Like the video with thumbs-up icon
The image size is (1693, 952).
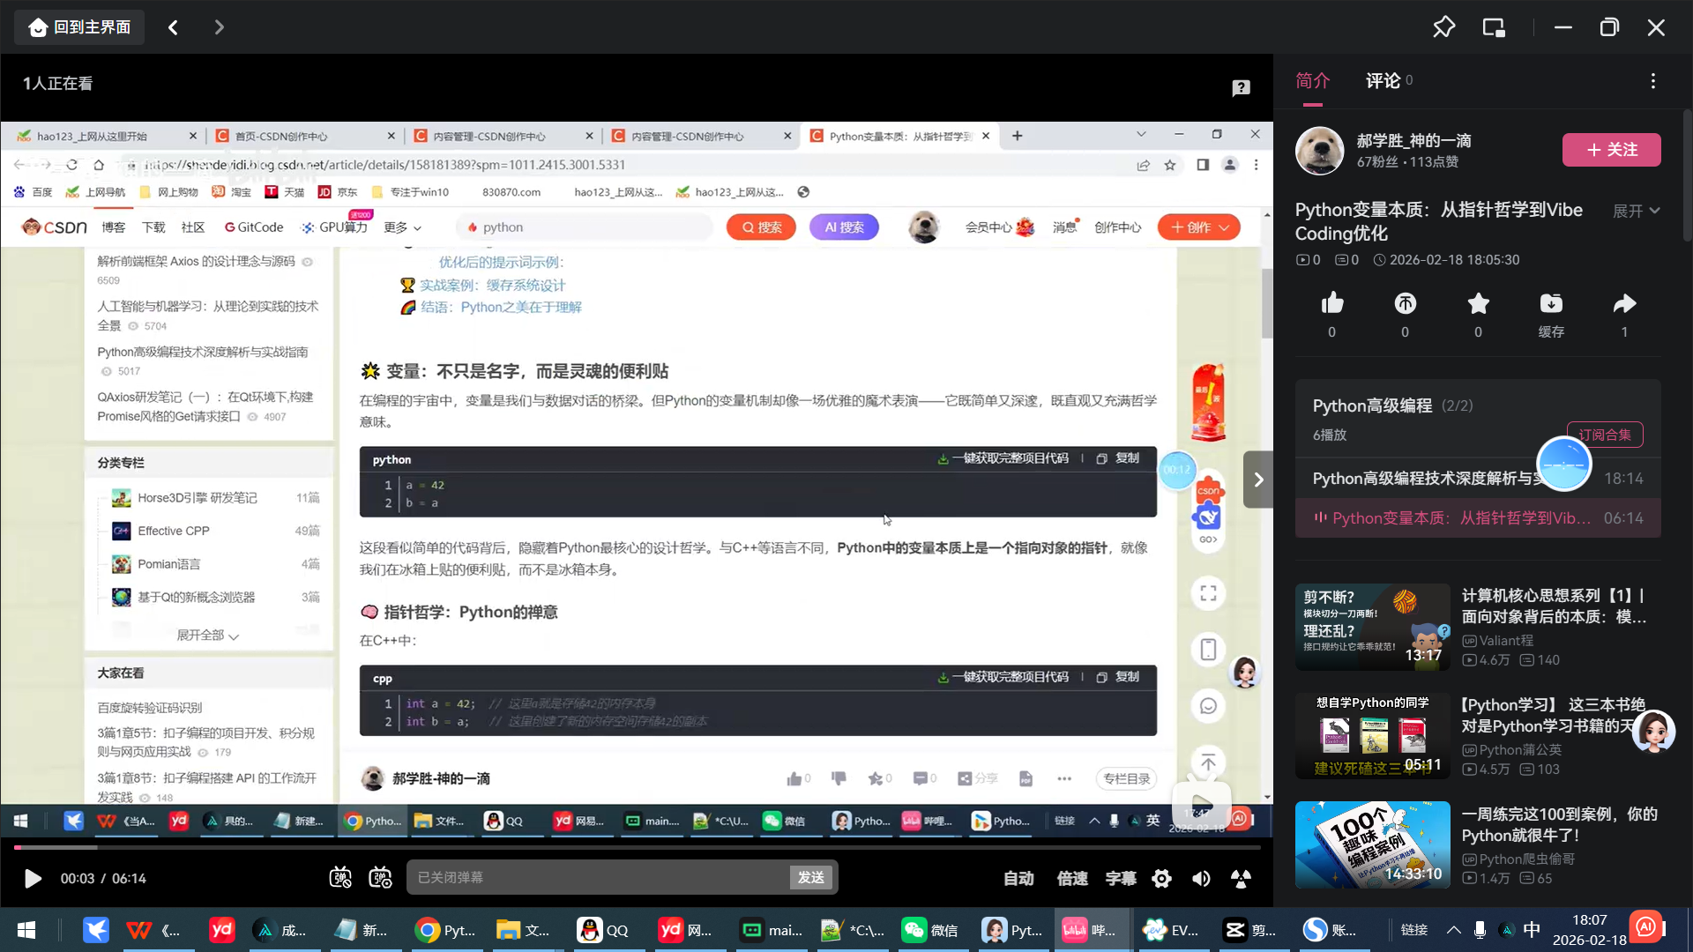[x=1331, y=304]
